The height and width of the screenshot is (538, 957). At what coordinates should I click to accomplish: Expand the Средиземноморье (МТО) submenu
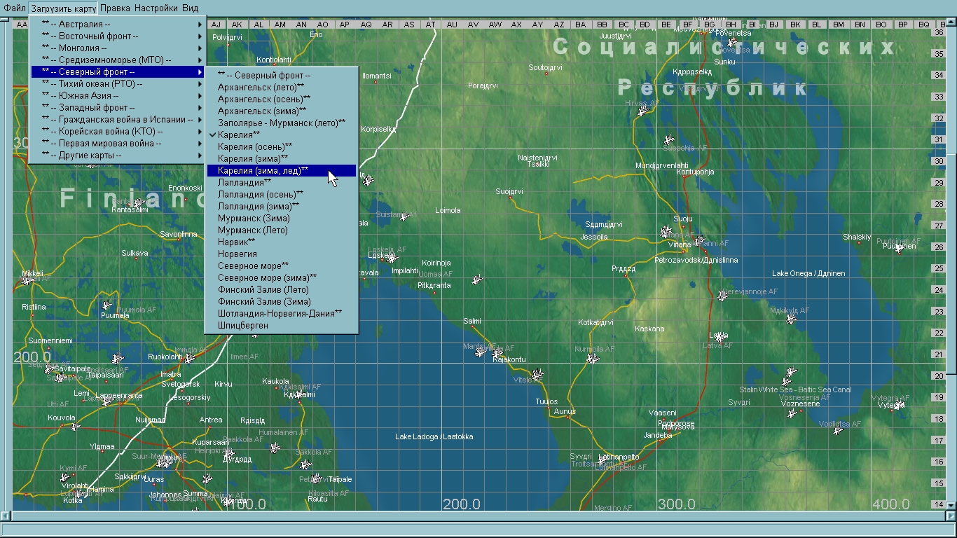119,60
